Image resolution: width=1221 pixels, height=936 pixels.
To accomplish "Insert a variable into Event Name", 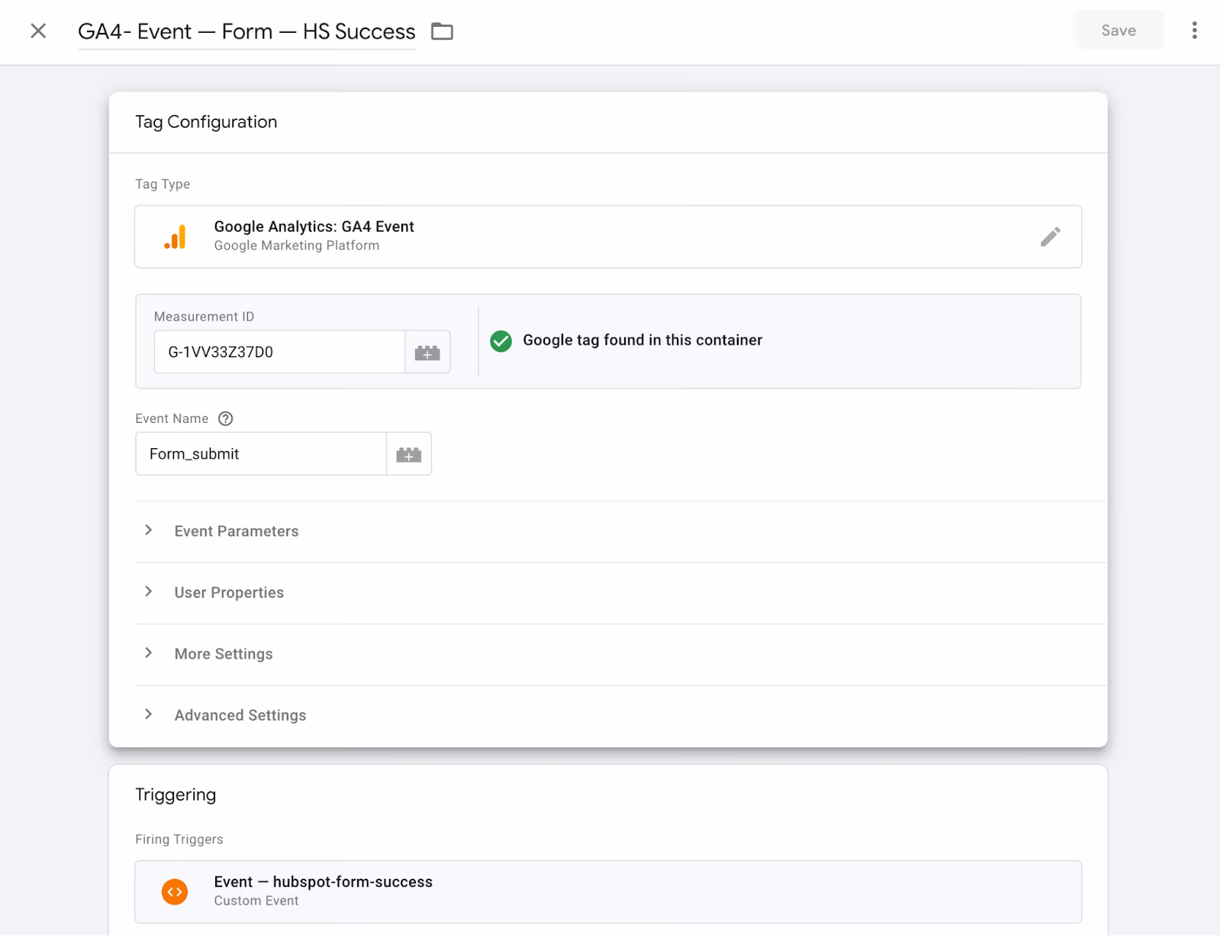I will pyautogui.click(x=409, y=454).
